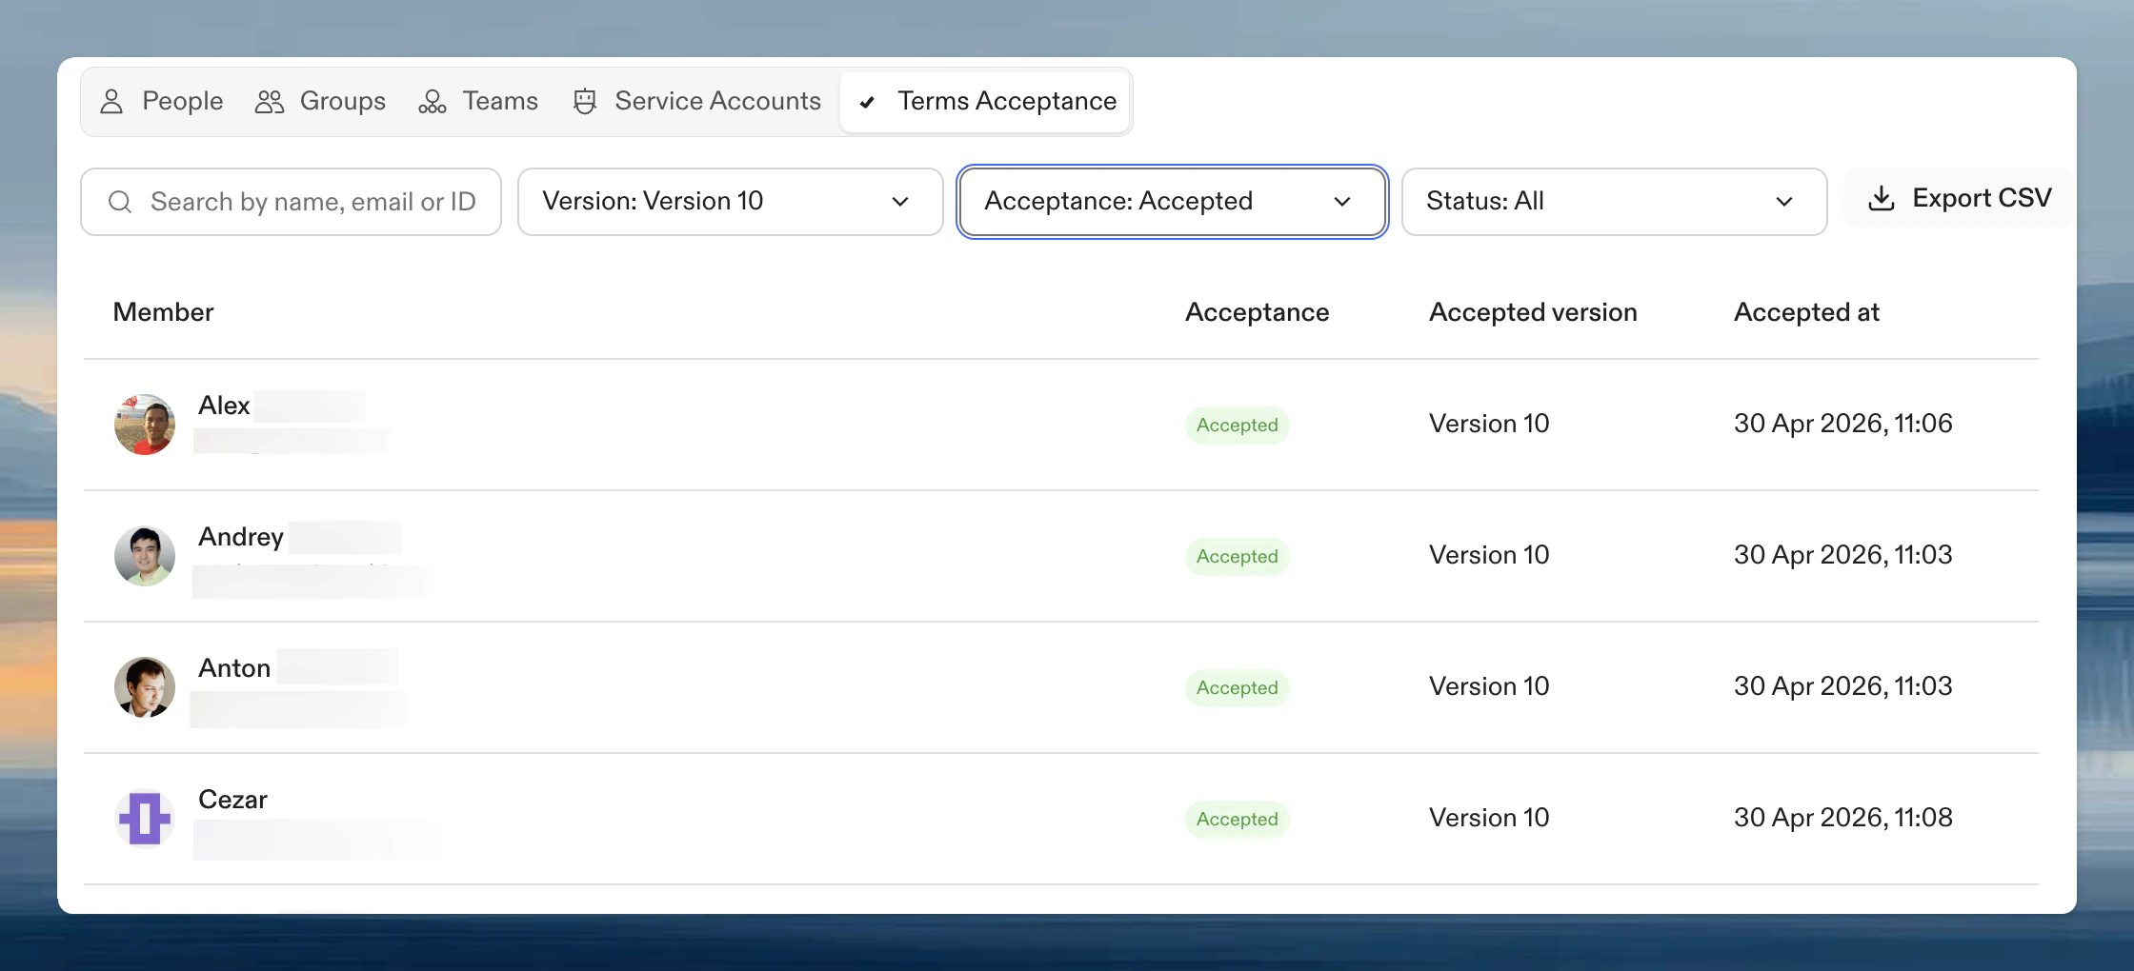The width and height of the screenshot is (2134, 971).
Task: Select the Accepted badge on Andrey's row
Action: 1237,556
